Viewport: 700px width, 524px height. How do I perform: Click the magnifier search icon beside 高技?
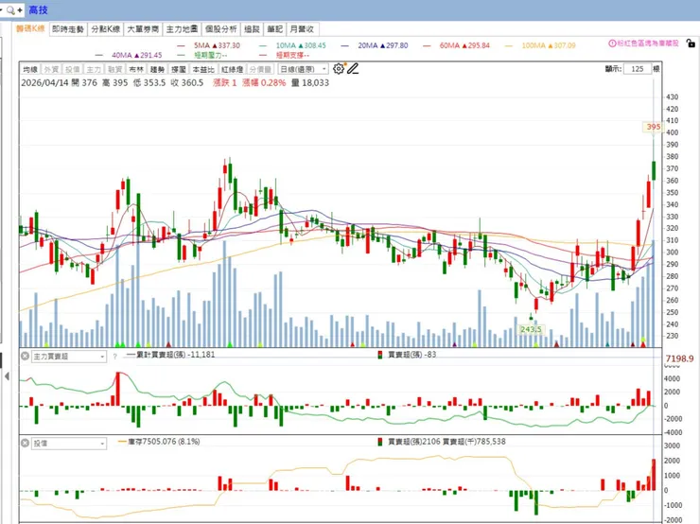pyautogui.click(x=10, y=9)
